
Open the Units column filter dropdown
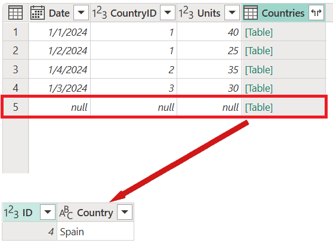coord(232,13)
